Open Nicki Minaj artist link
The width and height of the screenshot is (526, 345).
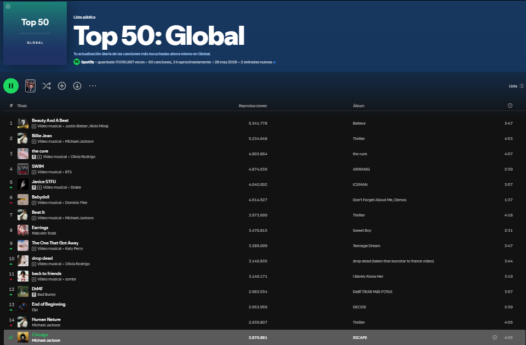(x=99, y=126)
